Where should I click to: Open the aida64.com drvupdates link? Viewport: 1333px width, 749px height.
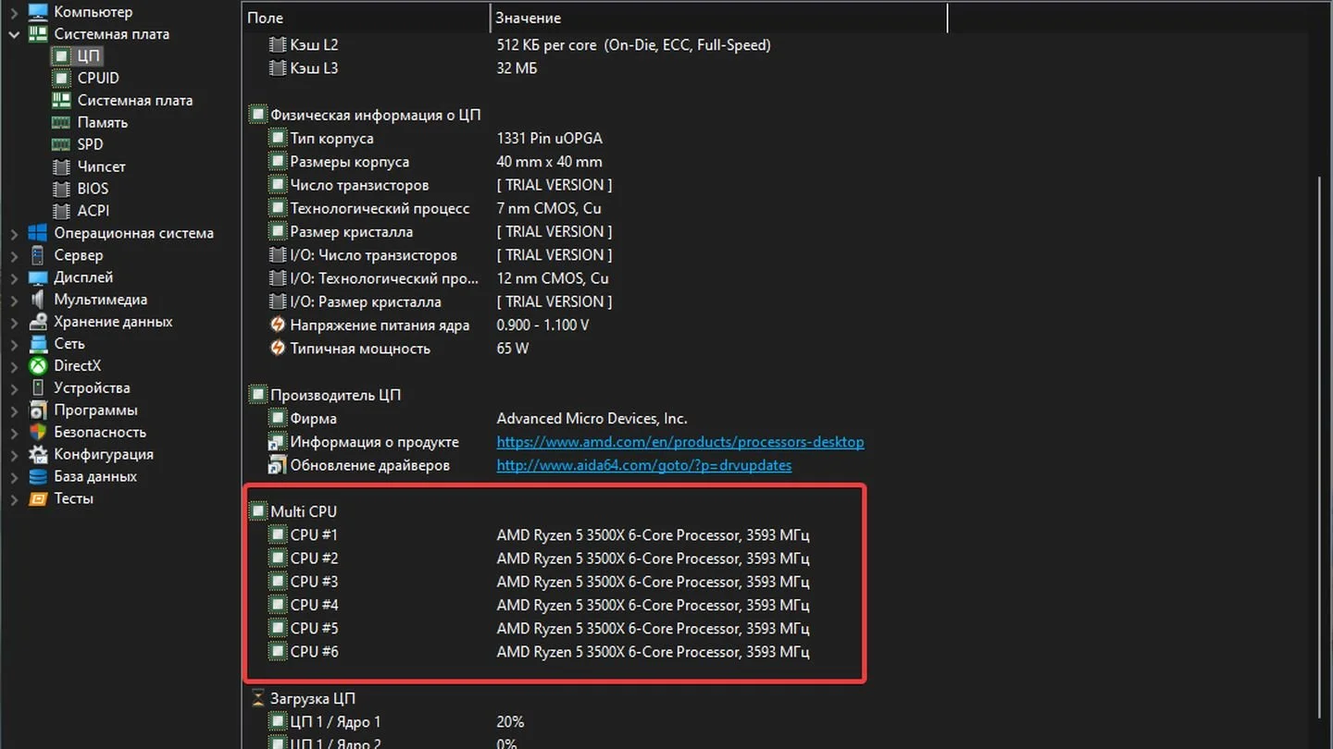[644, 465]
